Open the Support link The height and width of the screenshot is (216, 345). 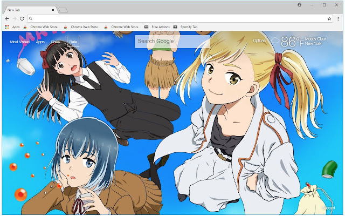tap(328, 208)
